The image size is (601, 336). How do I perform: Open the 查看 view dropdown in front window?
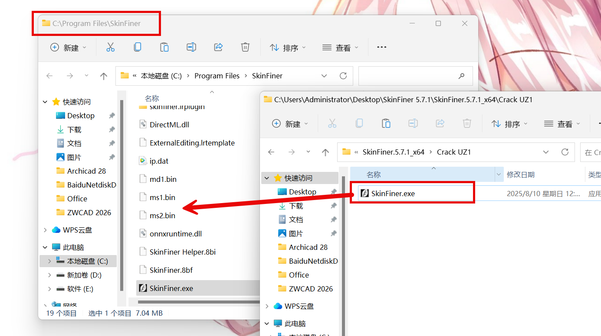[x=562, y=124]
